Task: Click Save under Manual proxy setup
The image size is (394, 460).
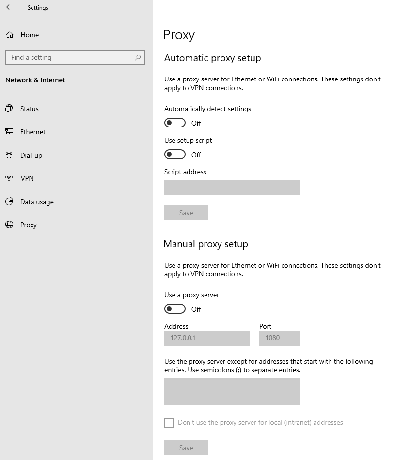Action: tap(186, 448)
